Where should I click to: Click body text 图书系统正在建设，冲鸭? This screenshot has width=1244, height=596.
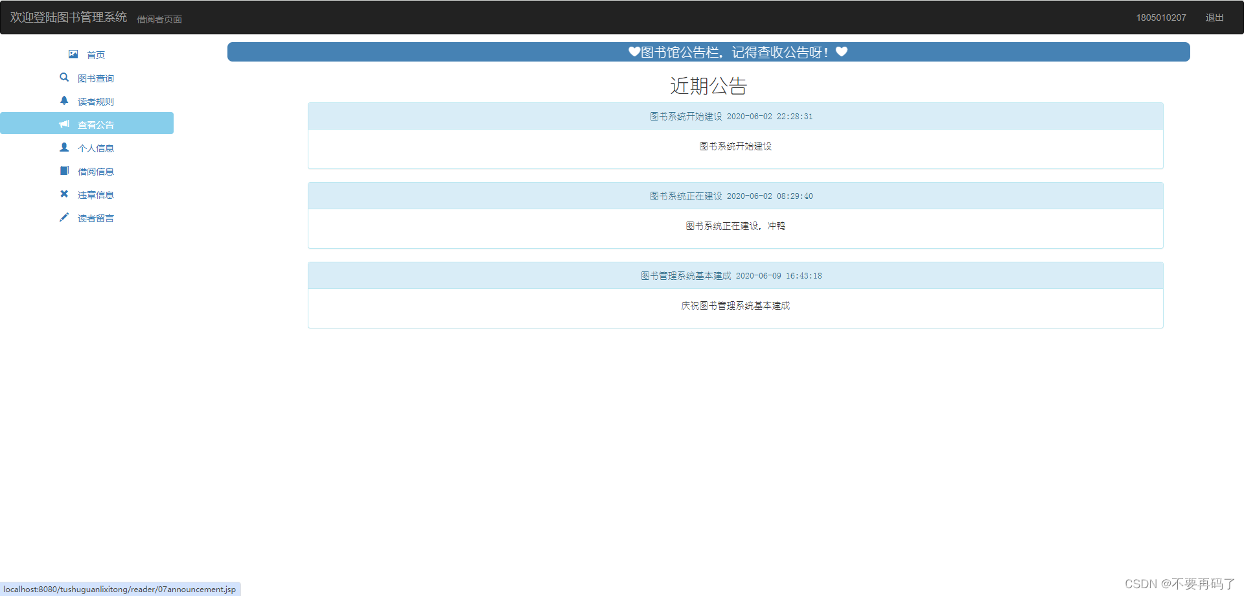click(735, 226)
